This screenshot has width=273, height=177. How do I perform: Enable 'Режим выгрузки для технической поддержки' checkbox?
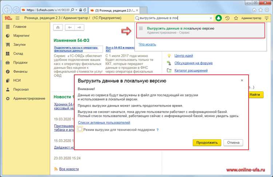tap(80, 129)
